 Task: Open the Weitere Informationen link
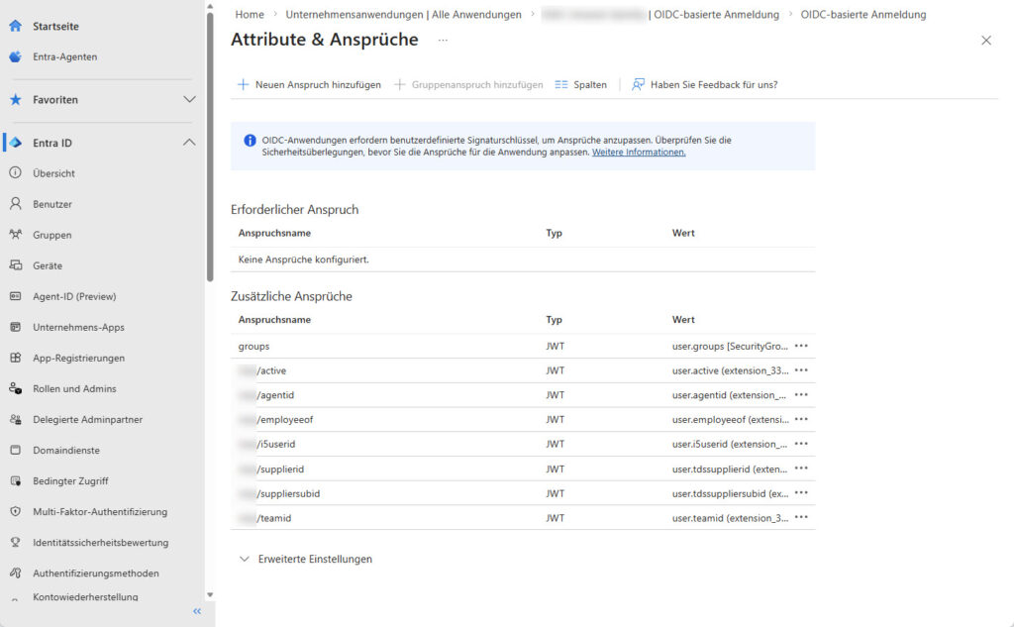point(639,153)
